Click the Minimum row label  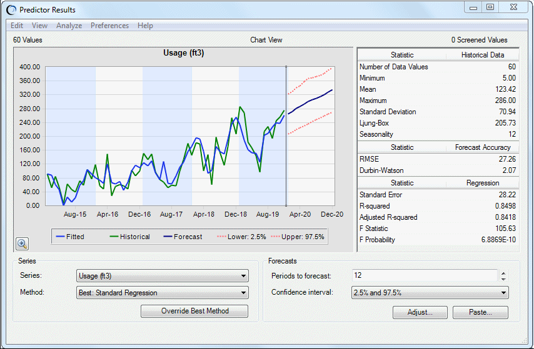(372, 78)
